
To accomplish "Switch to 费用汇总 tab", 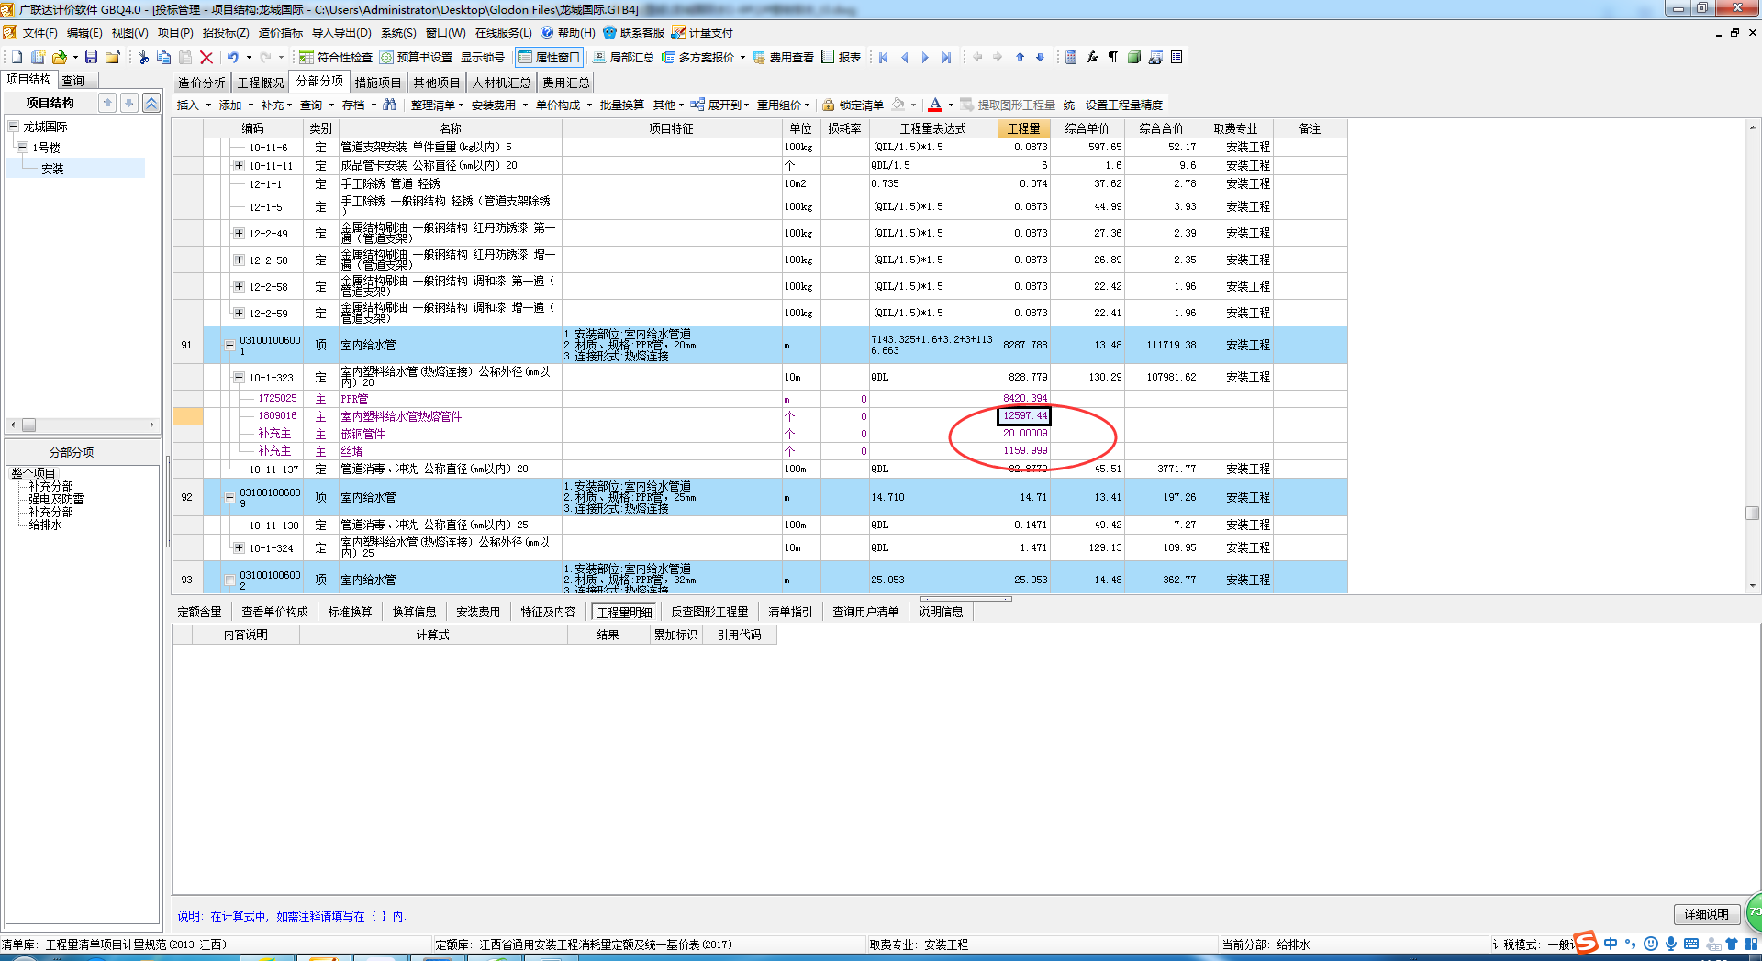I will coord(566,83).
